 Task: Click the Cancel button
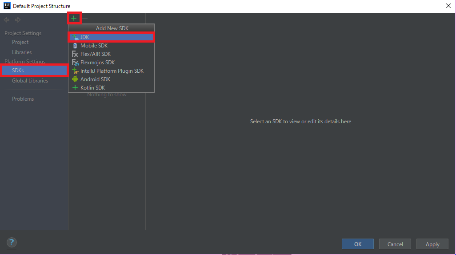point(395,244)
